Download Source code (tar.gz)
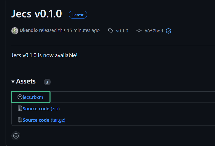 point(36,120)
